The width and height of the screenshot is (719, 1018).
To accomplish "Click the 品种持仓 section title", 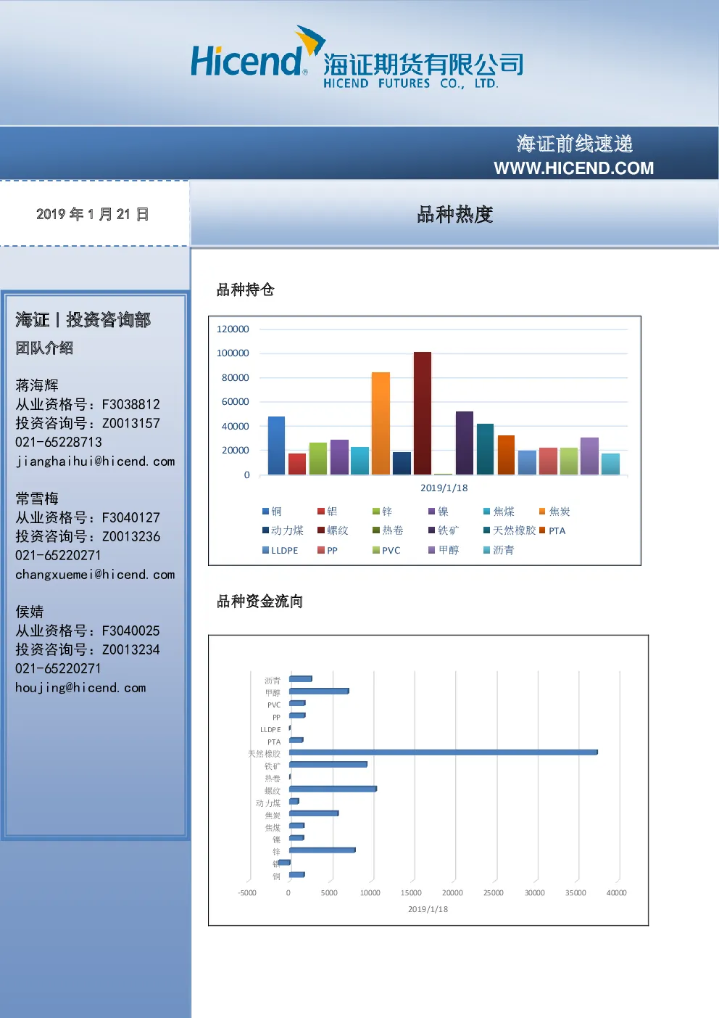I will pos(245,290).
